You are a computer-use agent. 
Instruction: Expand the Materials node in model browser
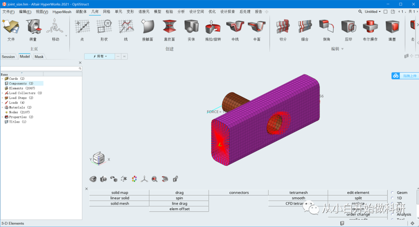[x=3, y=107]
